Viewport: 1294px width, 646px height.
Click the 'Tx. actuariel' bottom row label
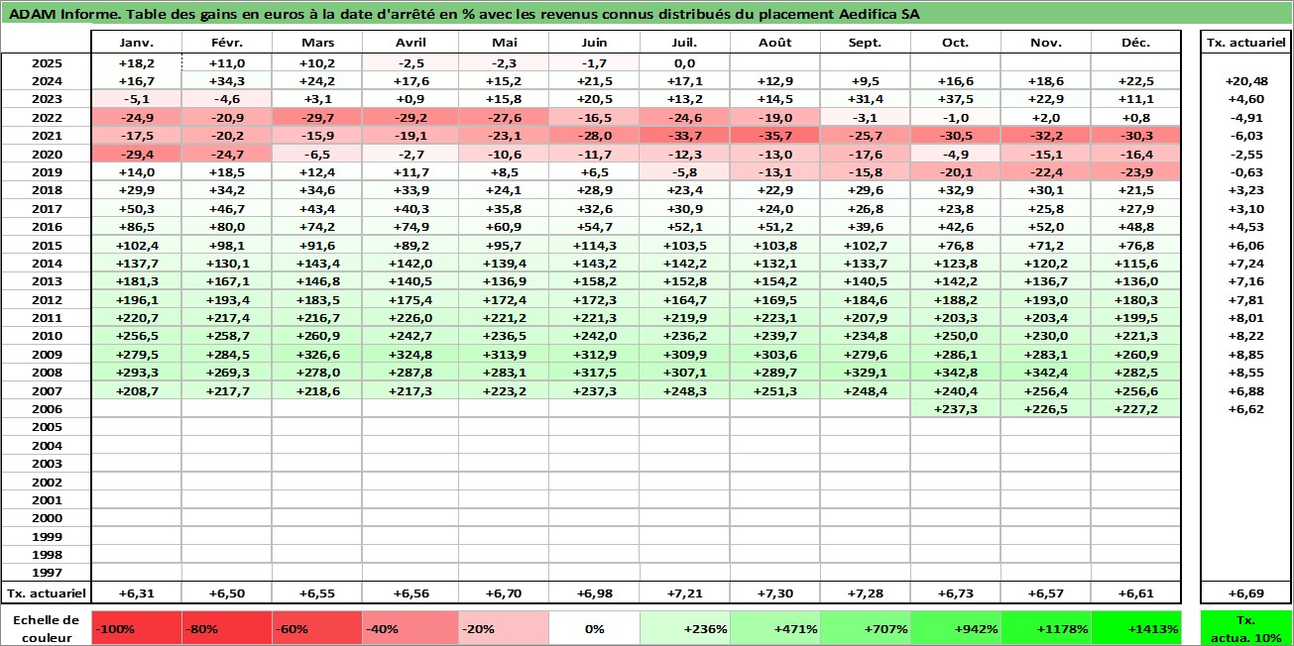(x=47, y=593)
